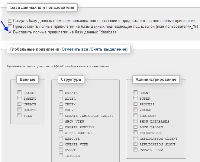Screen dimensions: 200x162
Task: Enable the ALTER ROUTINE checkbox
Action: [x=61, y=132]
